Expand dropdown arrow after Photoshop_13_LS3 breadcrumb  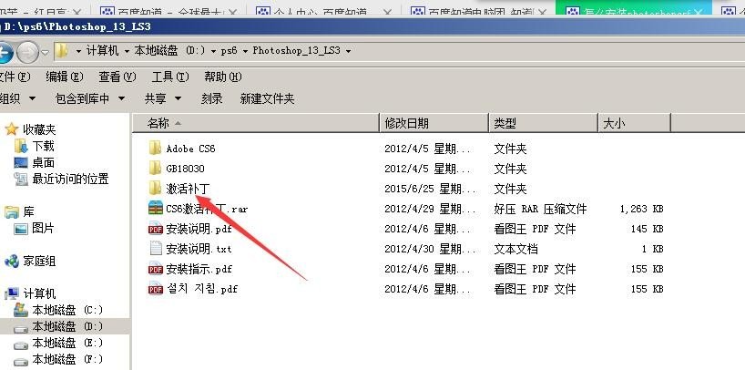coord(348,51)
